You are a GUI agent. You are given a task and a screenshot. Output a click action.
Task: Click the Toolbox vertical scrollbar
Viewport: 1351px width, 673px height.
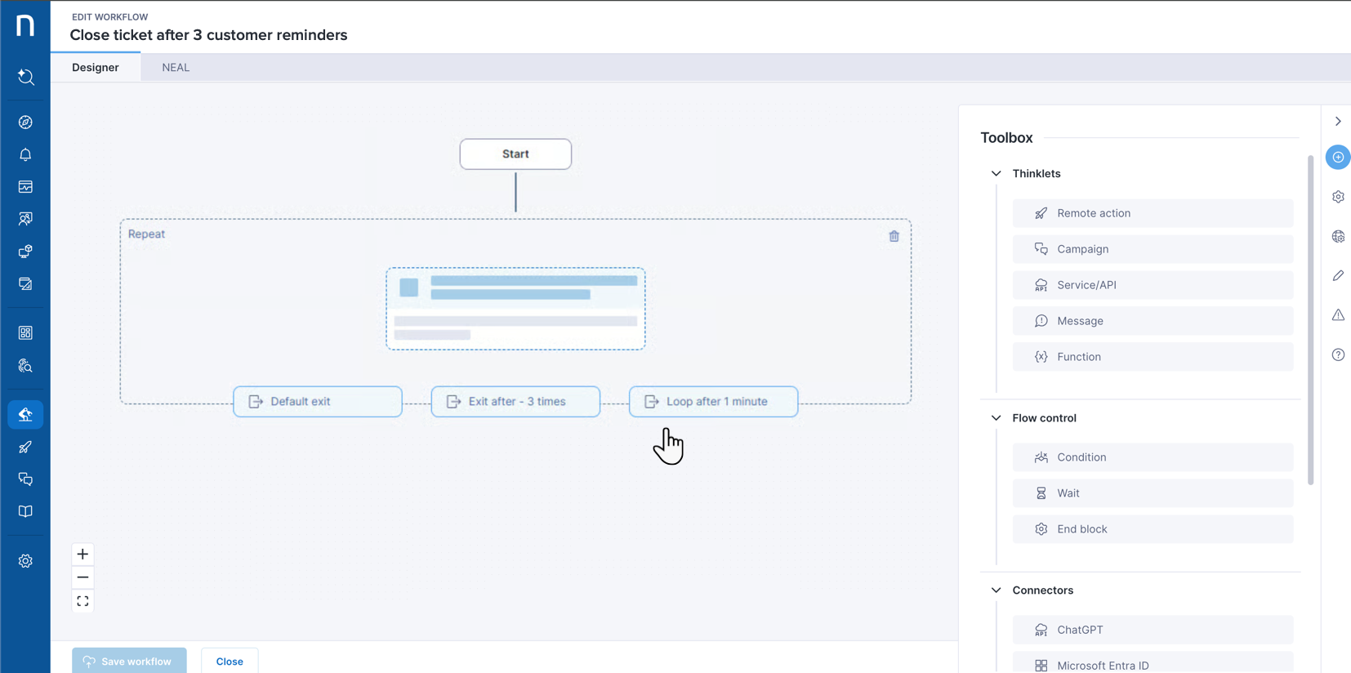click(x=1310, y=319)
